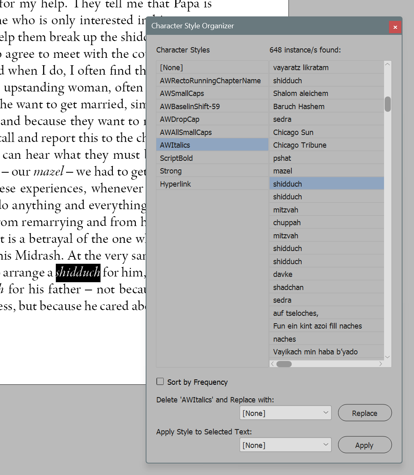Enable the Sort by Frequency checkbox
The width and height of the screenshot is (414, 475).
pos(160,381)
